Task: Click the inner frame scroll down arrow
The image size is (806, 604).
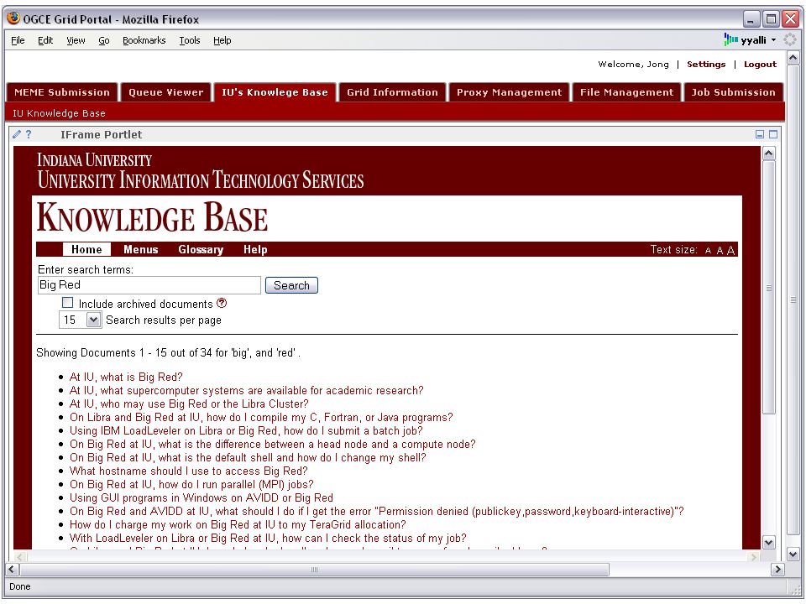Action: click(768, 543)
